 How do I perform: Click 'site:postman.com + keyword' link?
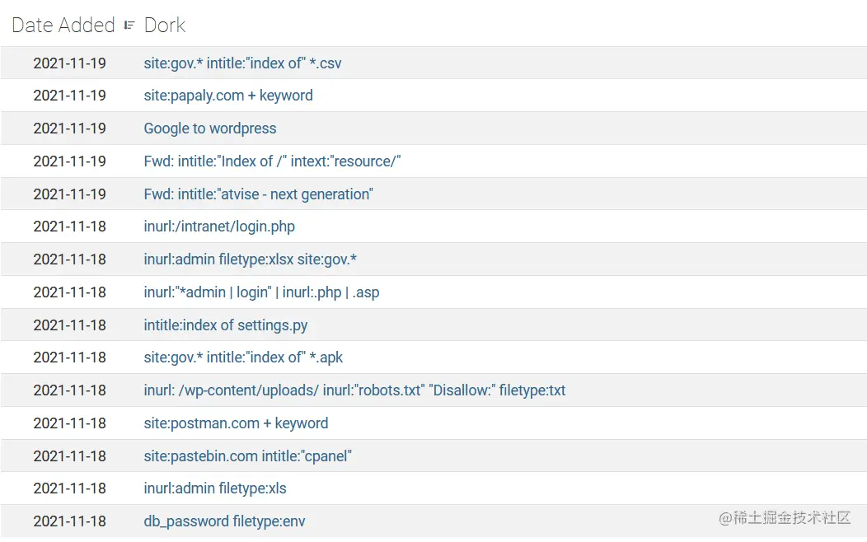coord(236,423)
